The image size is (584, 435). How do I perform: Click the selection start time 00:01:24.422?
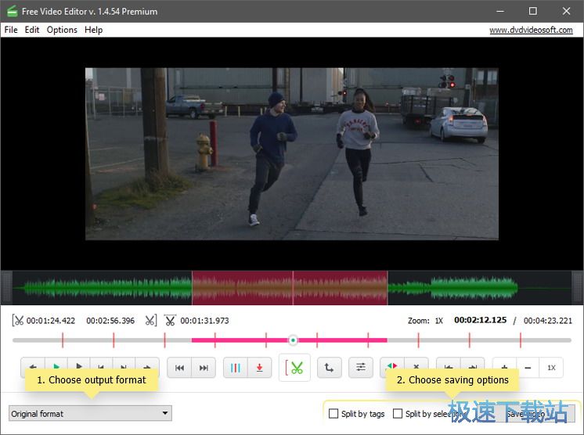click(51, 321)
